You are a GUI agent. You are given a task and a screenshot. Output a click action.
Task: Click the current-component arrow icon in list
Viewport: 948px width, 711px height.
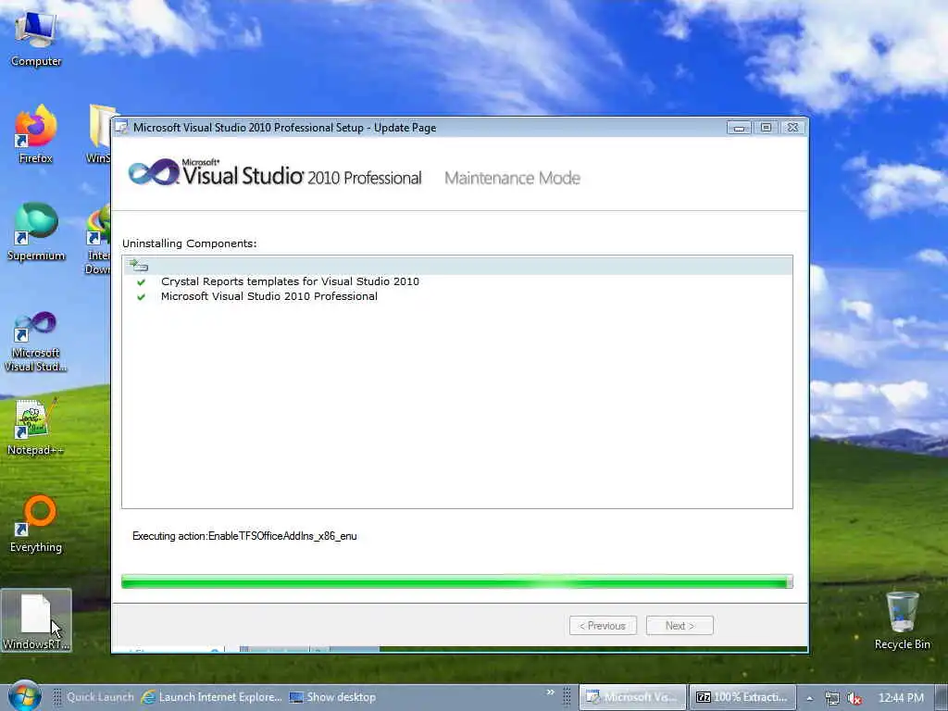[139, 266]
